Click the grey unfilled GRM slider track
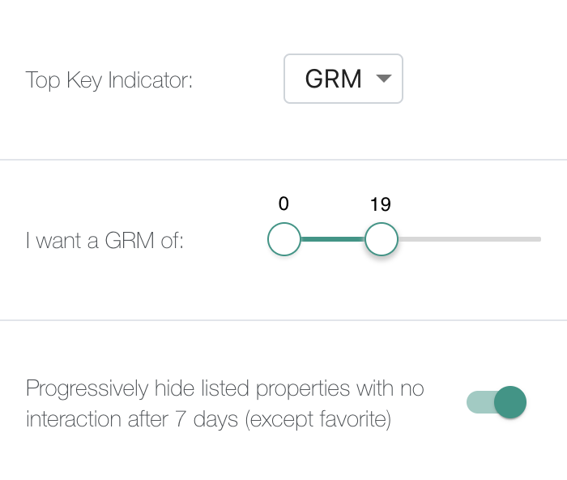The width and height of the screenshot is (567, 480). tap(470, 239)
